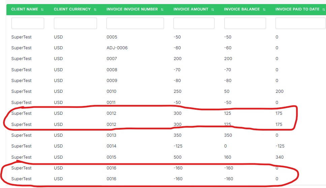Select invoice number ADJ-0006 cell
This screenshot has height=188, width=326.
click(117, 48)
